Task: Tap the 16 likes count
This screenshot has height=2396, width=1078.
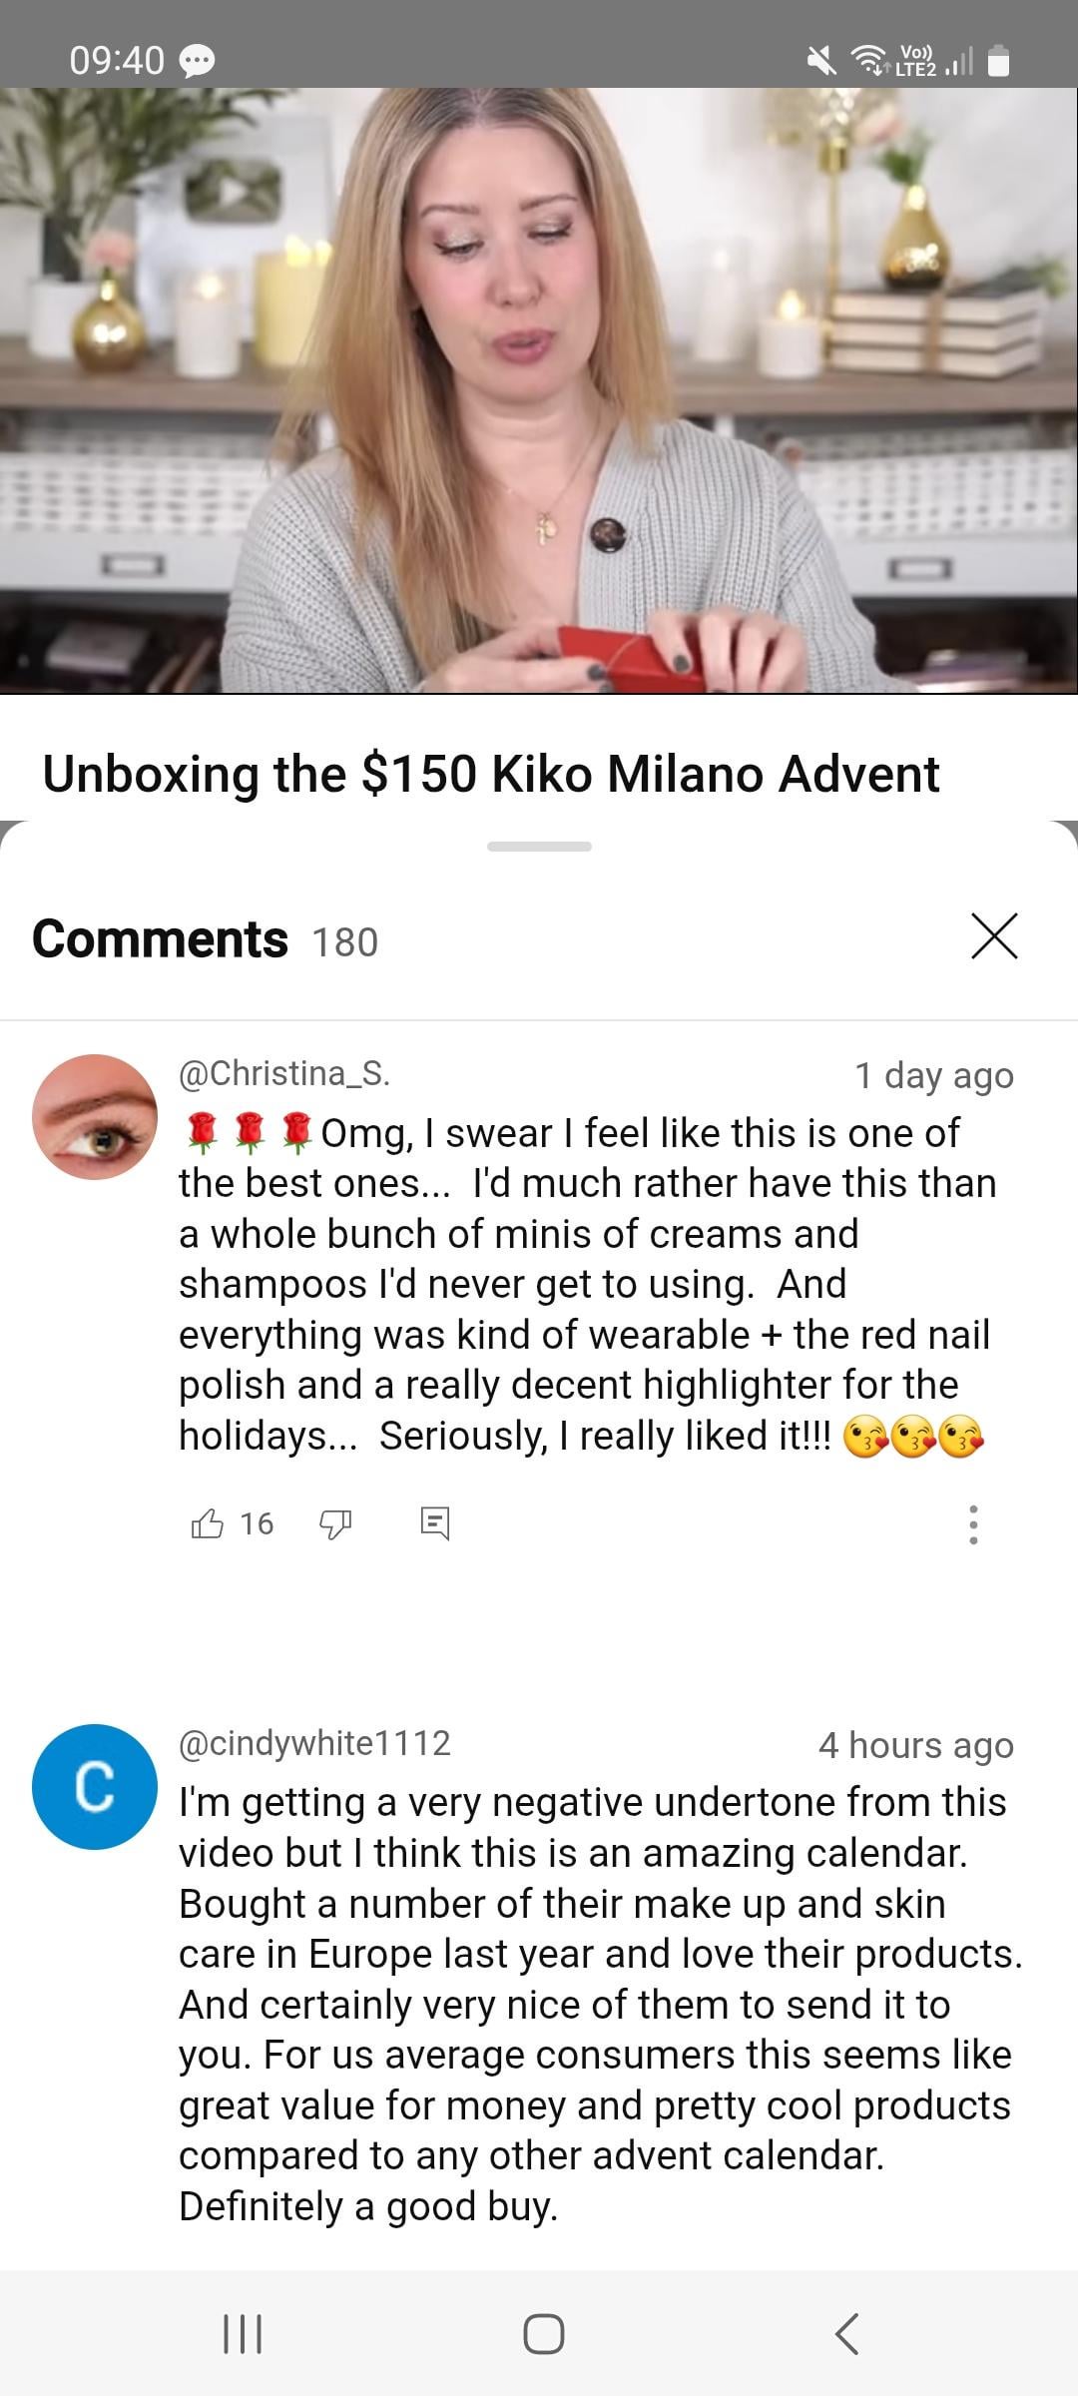Action: click(x=257, y=1524)
